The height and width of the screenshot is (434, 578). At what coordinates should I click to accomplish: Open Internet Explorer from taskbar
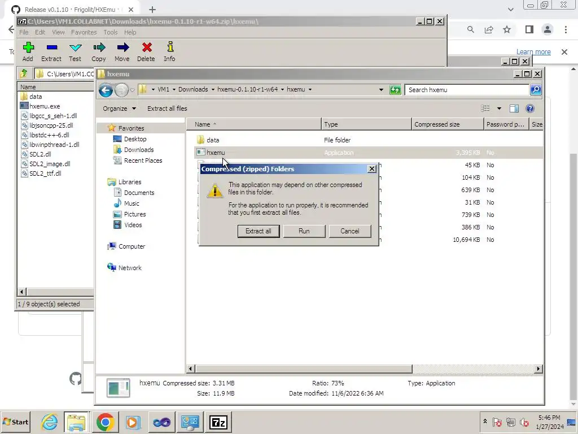tap(50, 422)
